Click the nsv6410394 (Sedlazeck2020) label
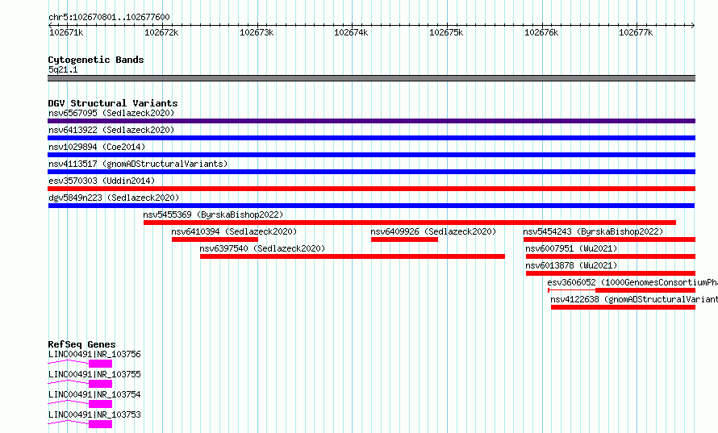Viewport: 718px width, 433px height. [234, 231]
